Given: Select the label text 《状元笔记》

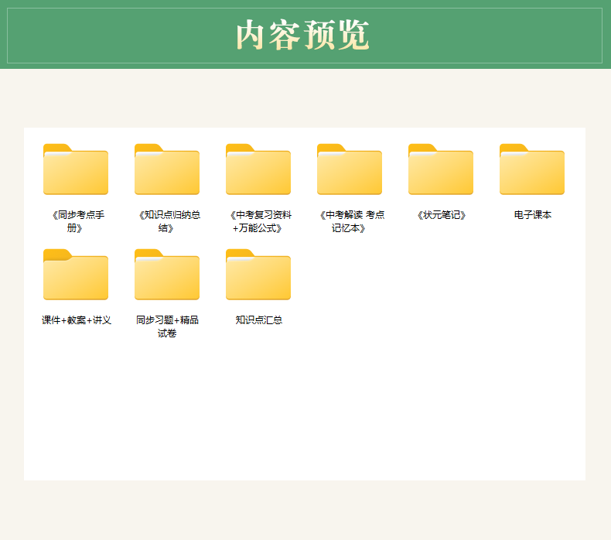Looking at the screenshot, I should 441,215.
